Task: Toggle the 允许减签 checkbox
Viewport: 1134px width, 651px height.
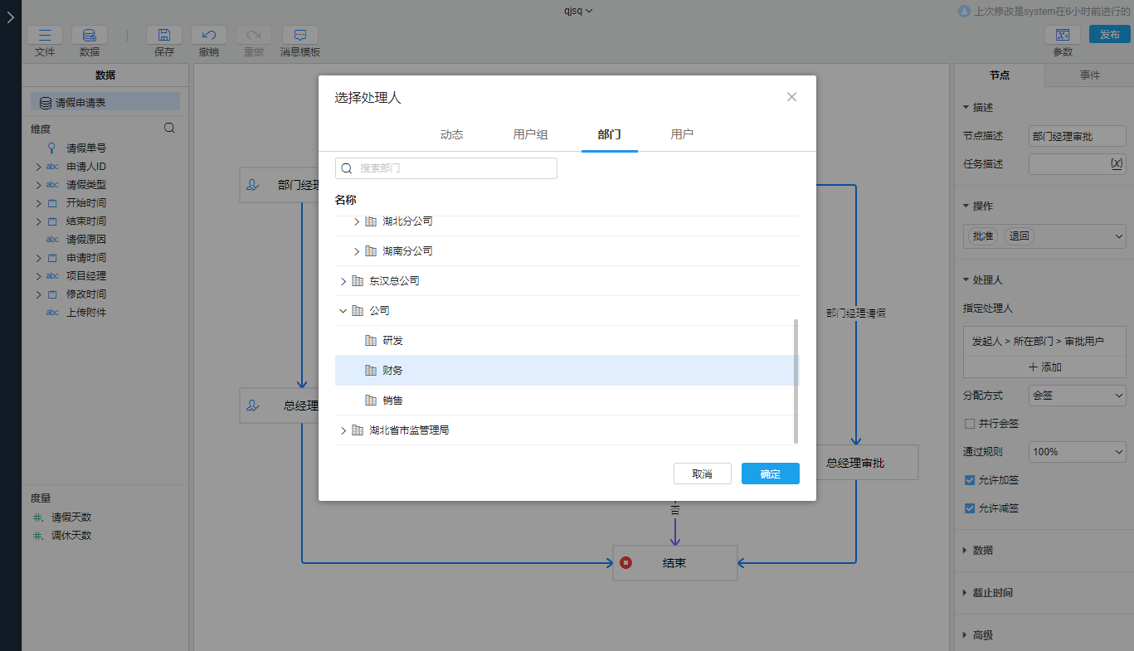Action: [970, 508]
